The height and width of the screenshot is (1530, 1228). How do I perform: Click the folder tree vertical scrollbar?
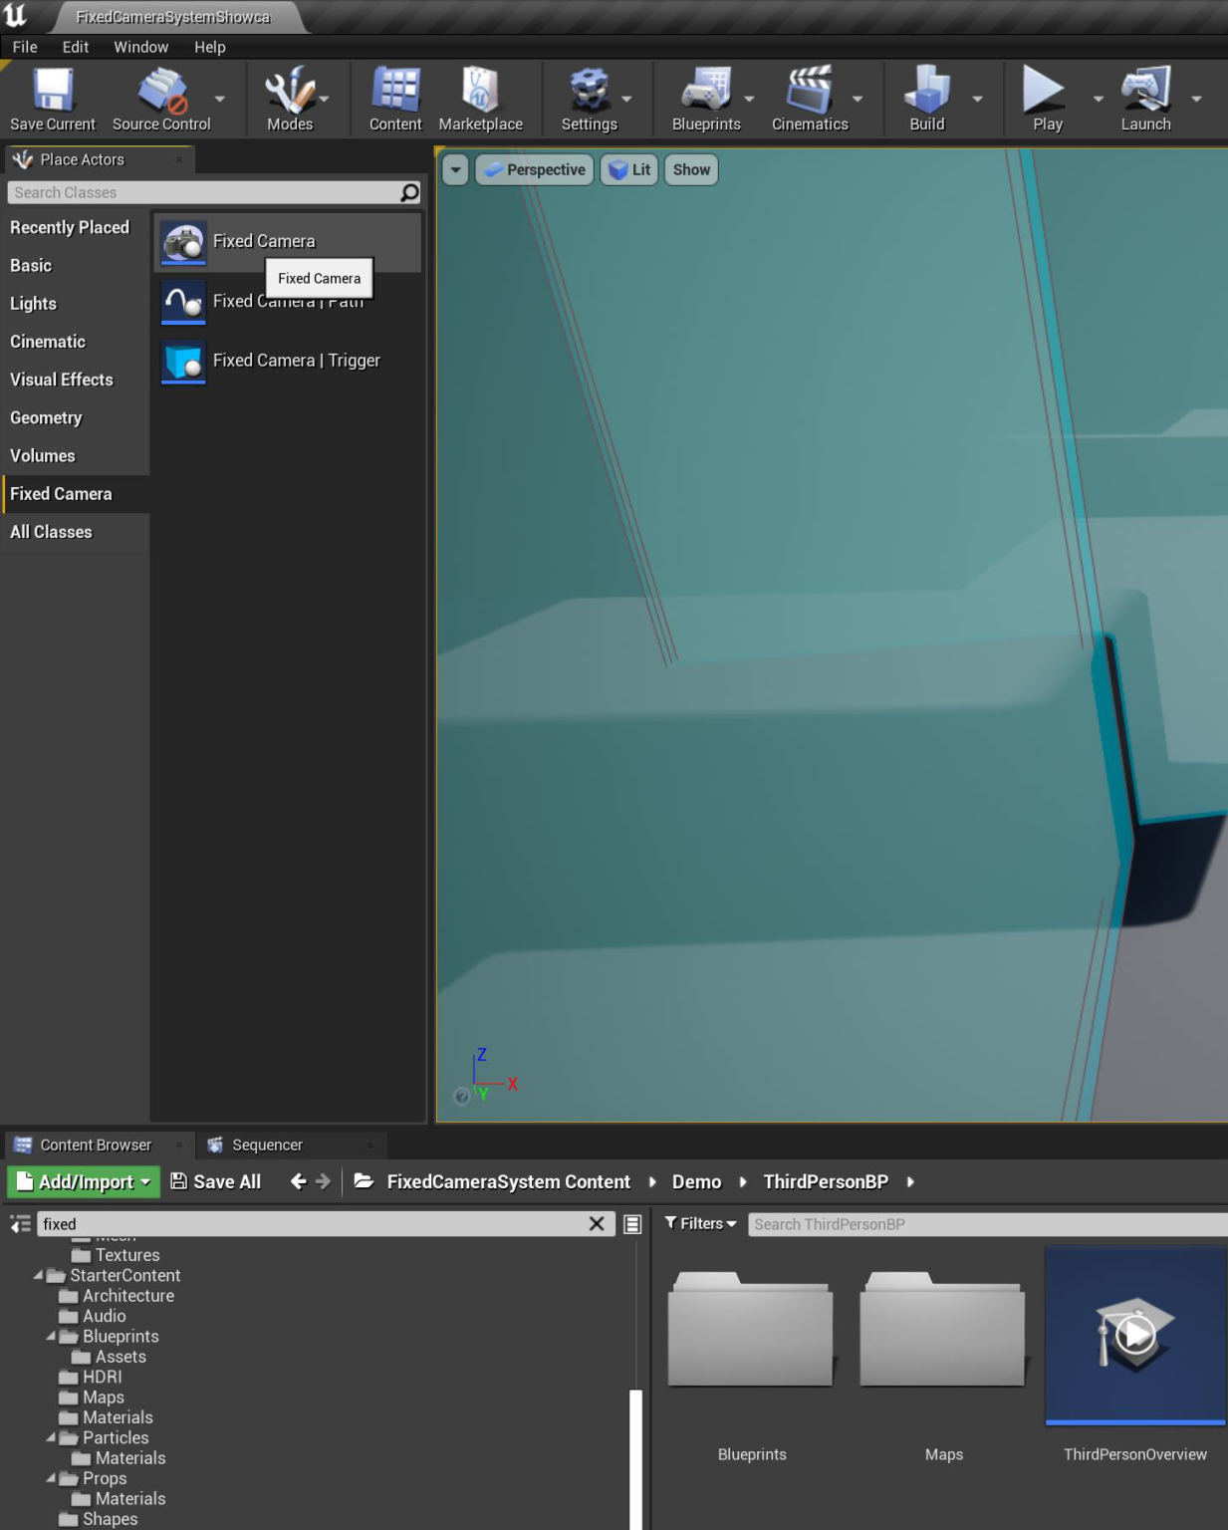[x=635, y=1459]
